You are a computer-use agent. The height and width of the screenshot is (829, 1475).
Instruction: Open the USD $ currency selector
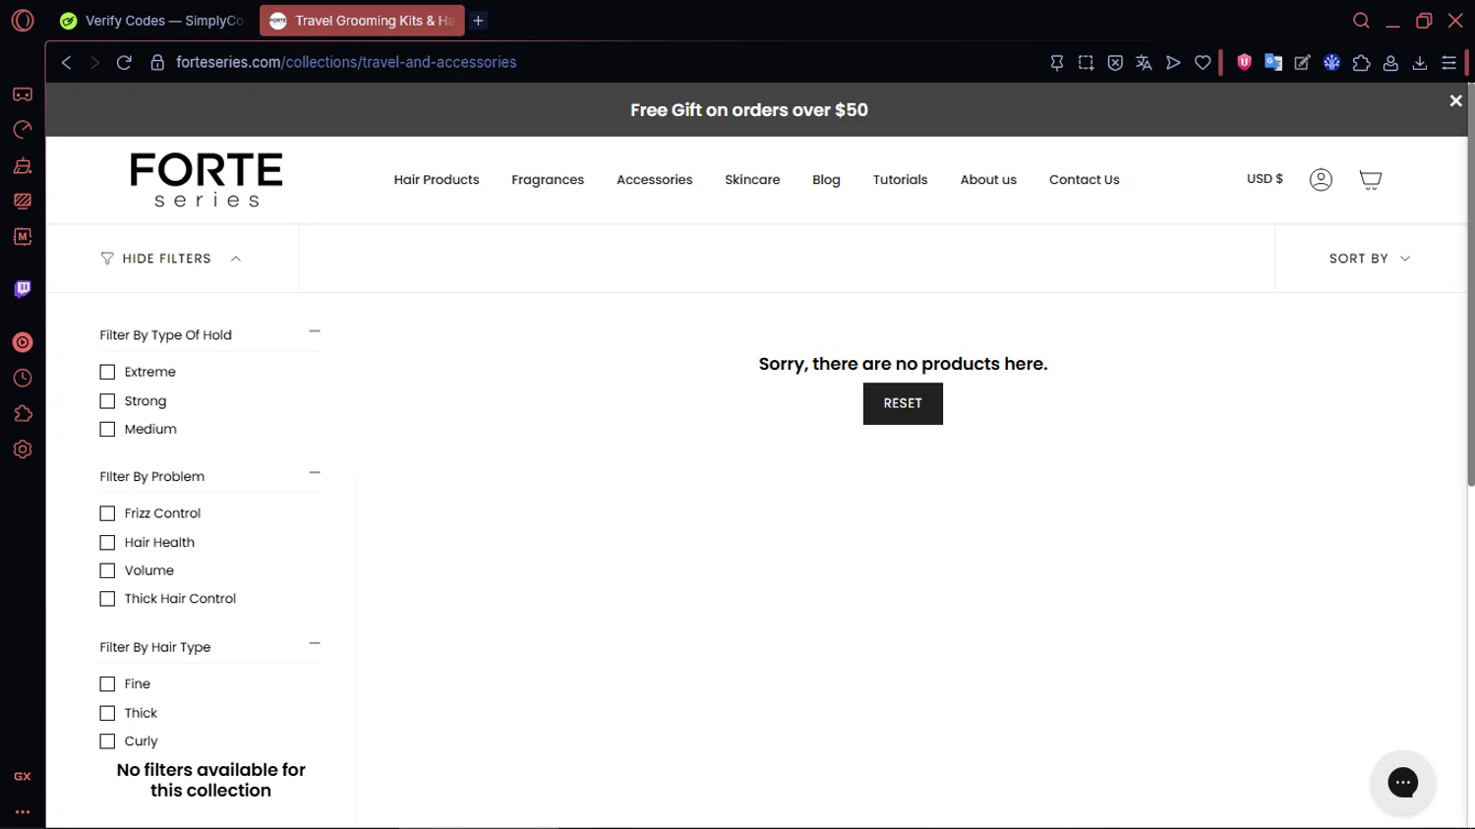tap(1265, 179)
